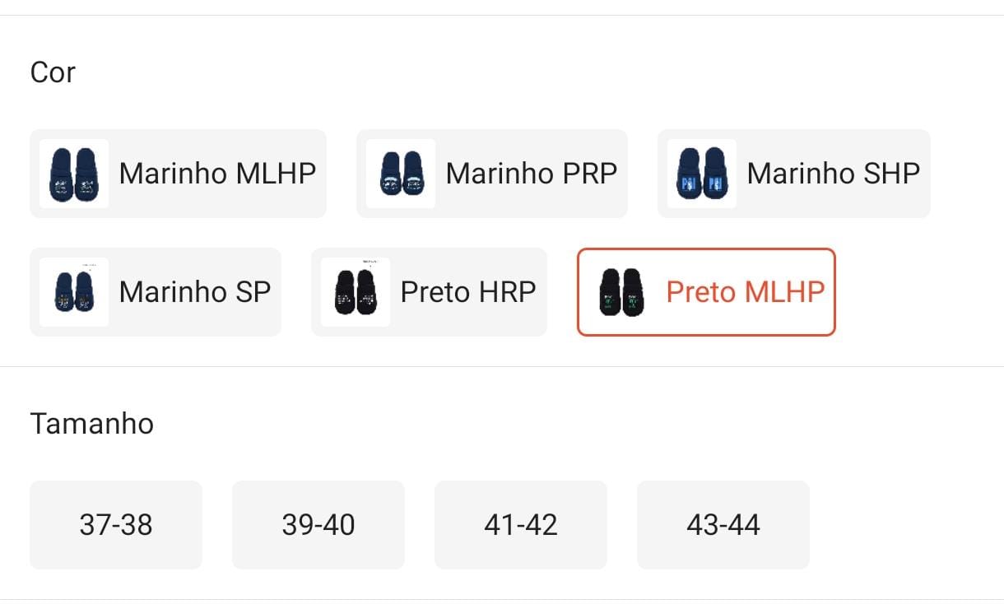Pick the Marinho SHP color label
Viewport: 1004px width, 604px height.
[833, 174]
